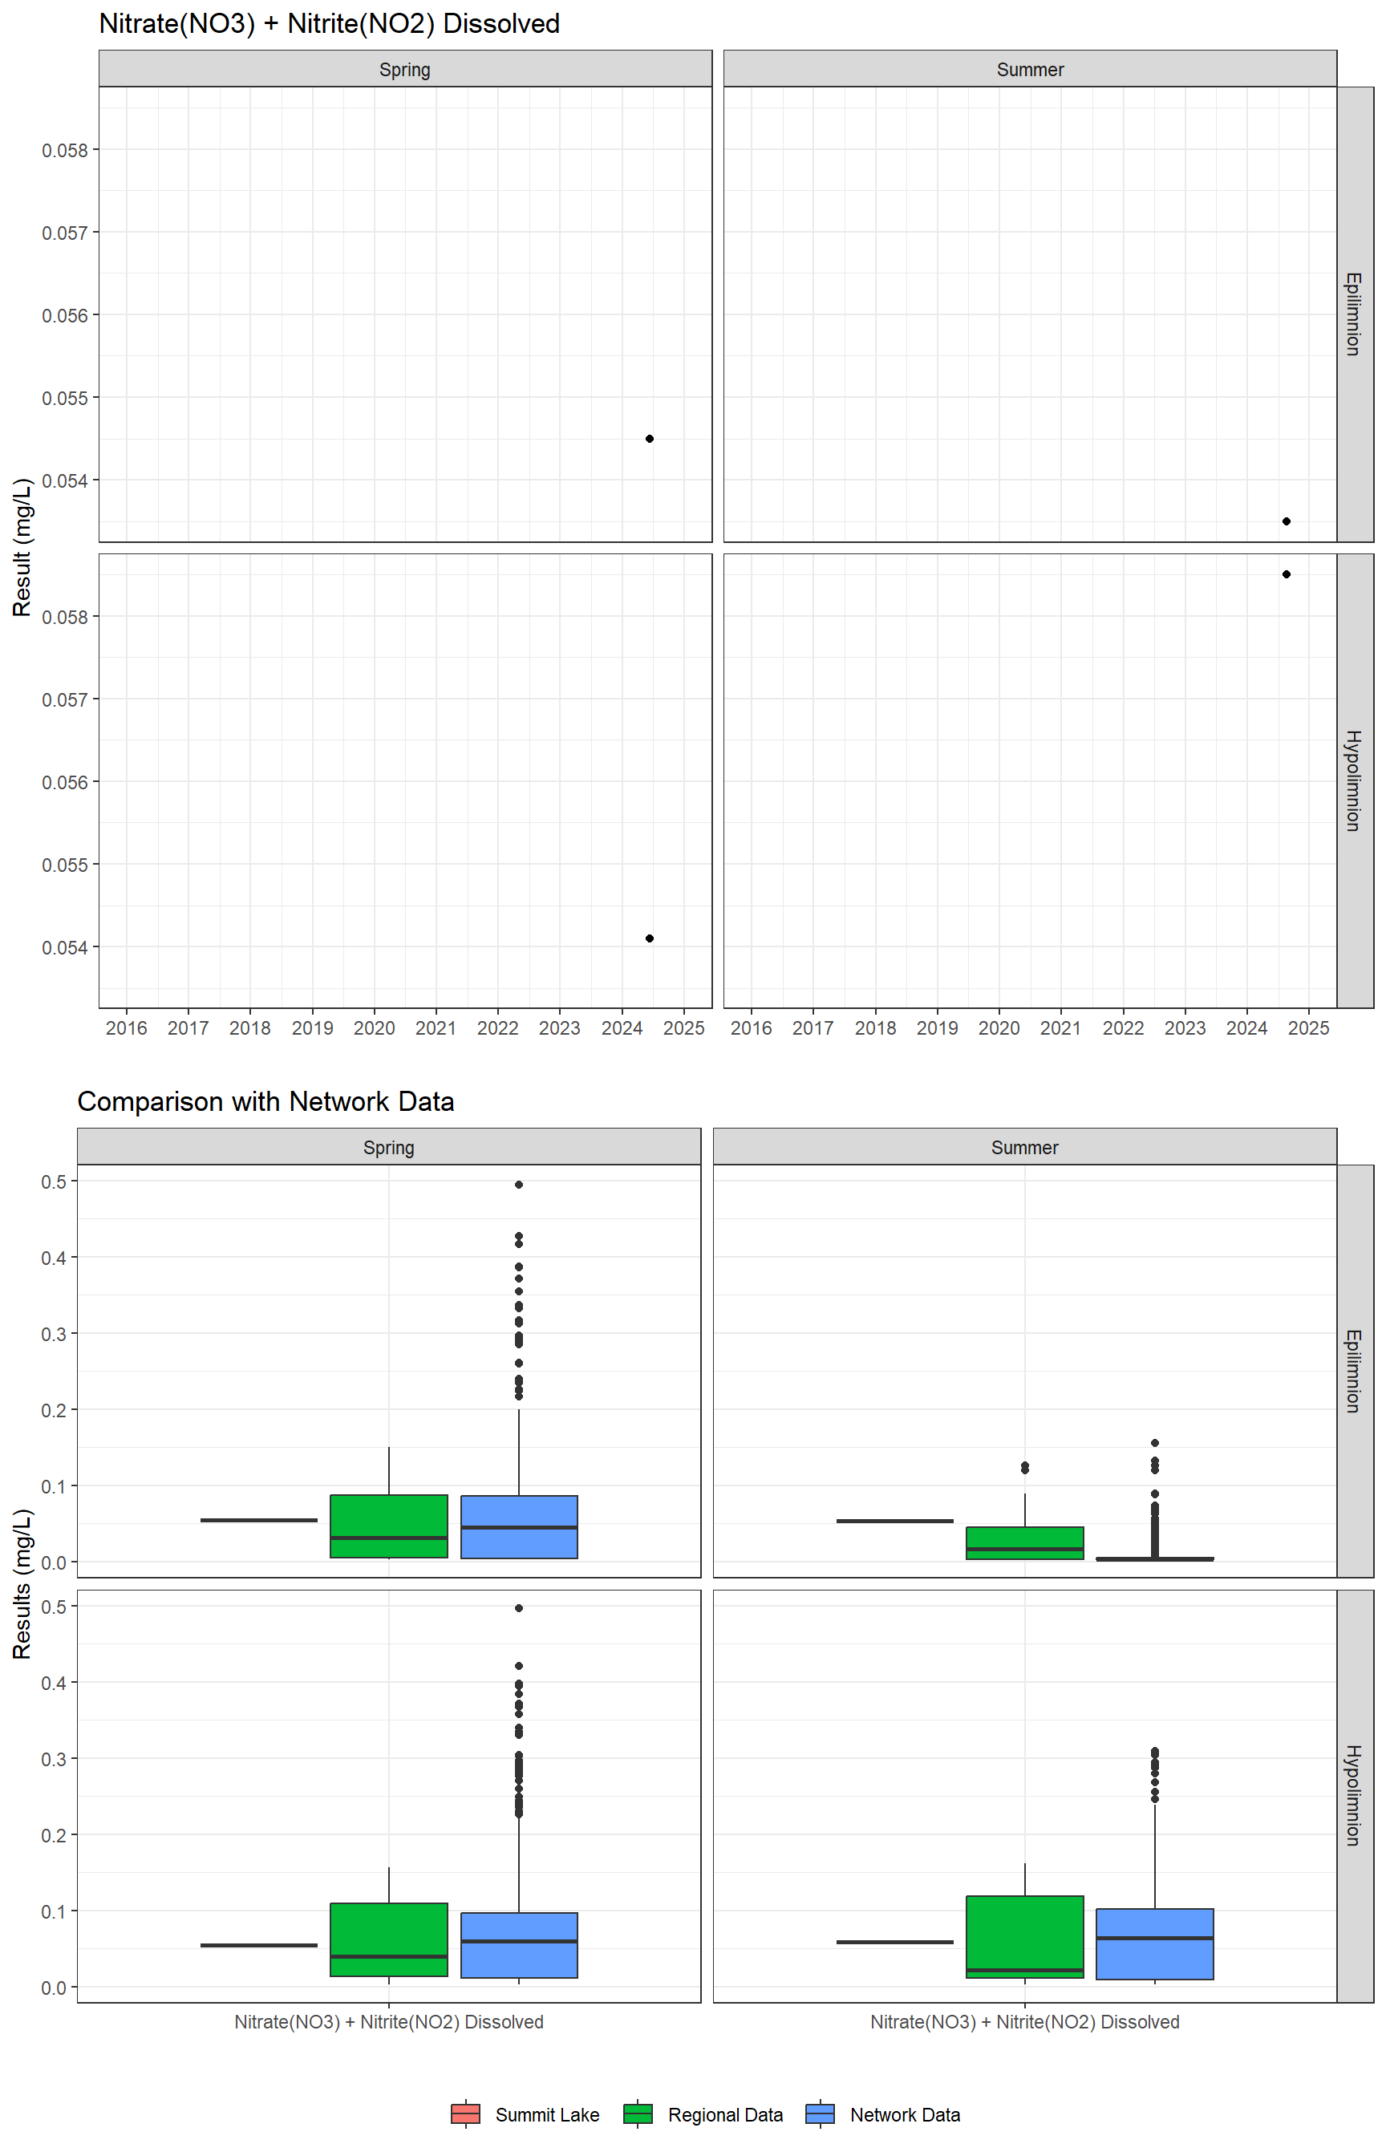Viewport: 1386px width, 2156px height.
Task: Click the Comparison with Network Data title
Action: point(265,1101)
